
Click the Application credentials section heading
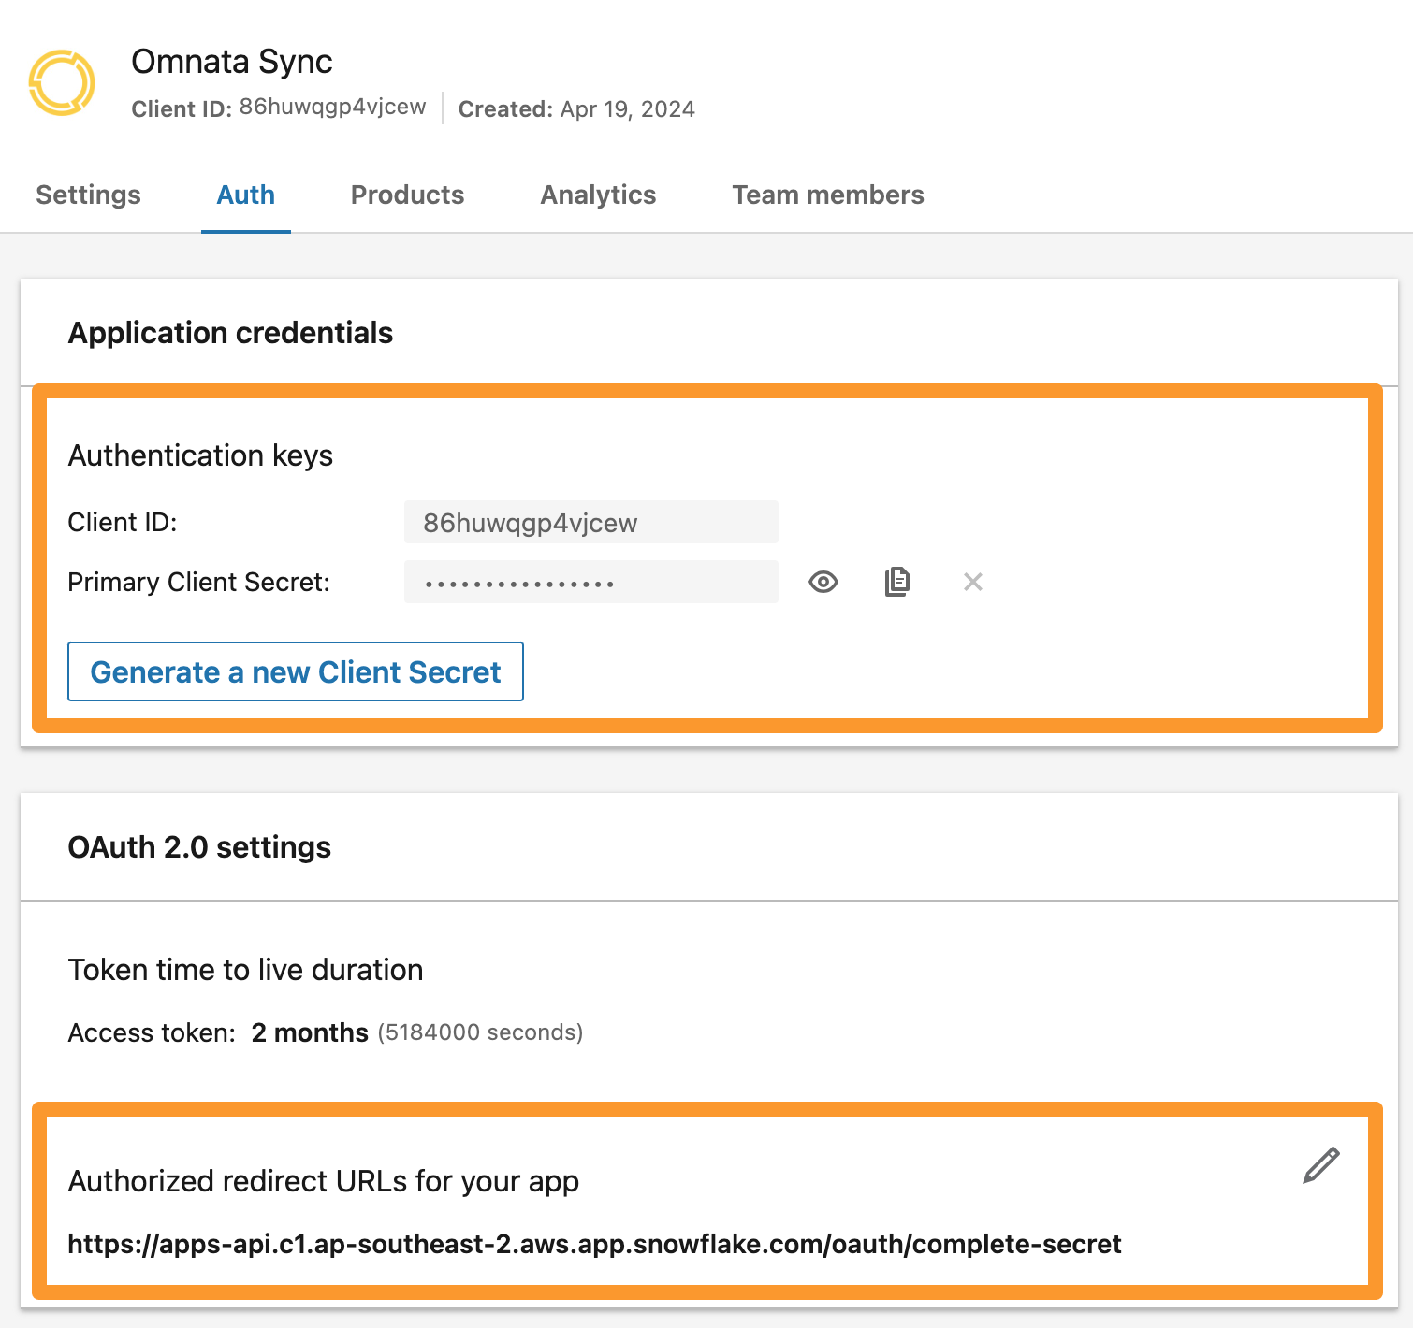click(x=230, y=333)
